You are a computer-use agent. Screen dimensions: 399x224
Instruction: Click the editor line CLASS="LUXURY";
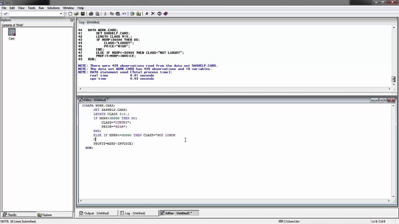tap(116, 123)
